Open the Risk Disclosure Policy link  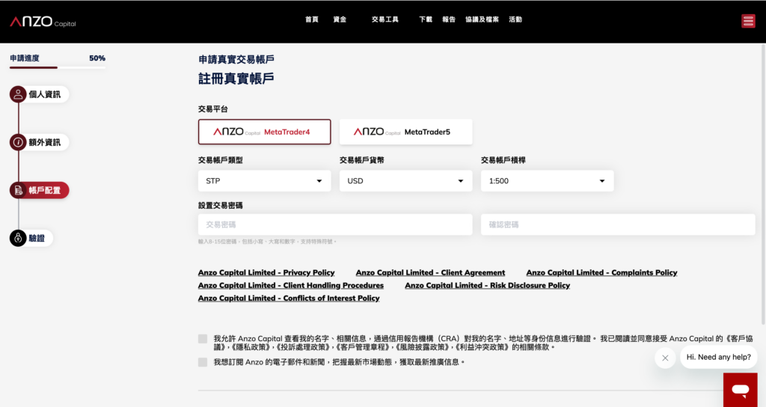pos(488,285)
